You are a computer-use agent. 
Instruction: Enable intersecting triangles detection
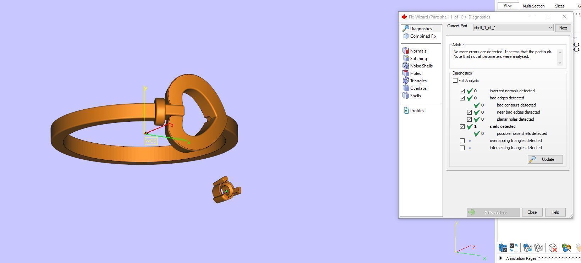coord(462,148)
